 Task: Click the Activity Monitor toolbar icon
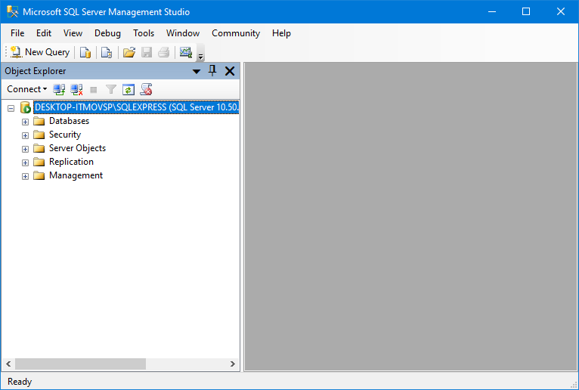click(x=185, y=52)
